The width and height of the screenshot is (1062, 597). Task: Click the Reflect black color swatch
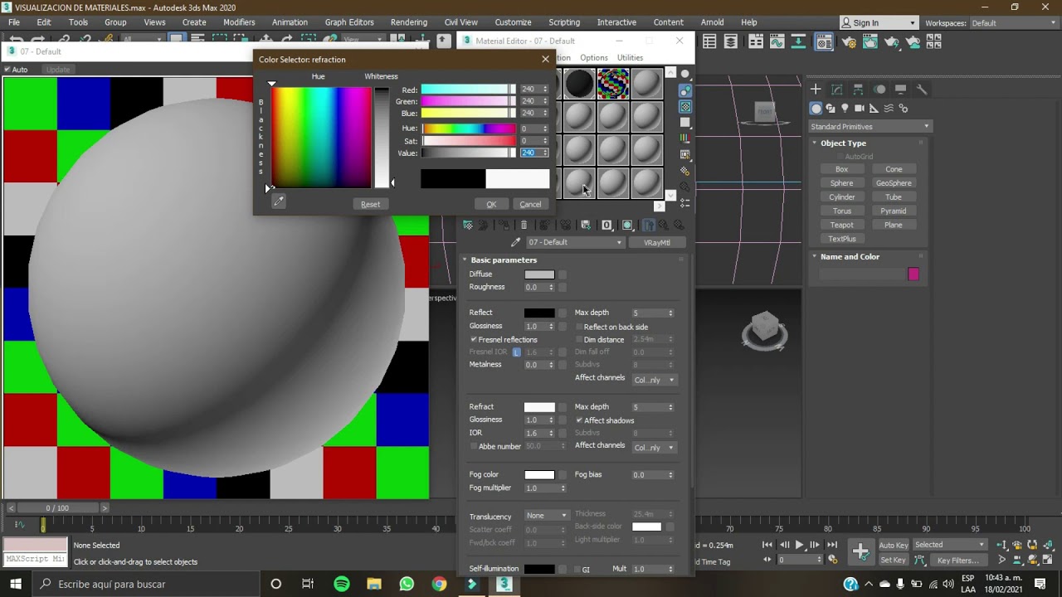tap(539, 313)
